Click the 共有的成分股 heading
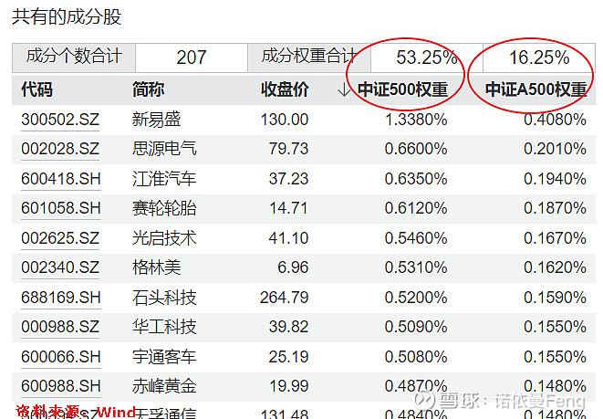603x419 pixels. coord(67,17)
